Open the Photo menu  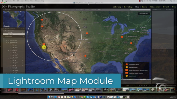click(27, 1)
